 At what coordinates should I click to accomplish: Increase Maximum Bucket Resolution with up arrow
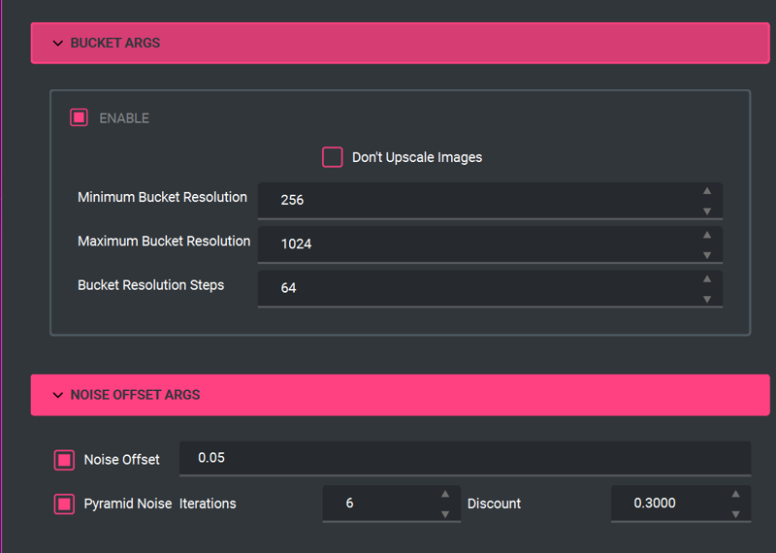707,235
